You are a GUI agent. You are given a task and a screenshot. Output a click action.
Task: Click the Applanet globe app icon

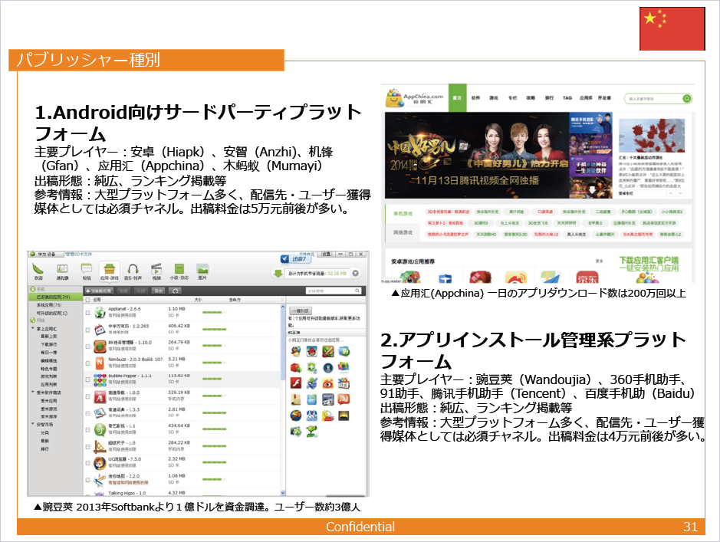pyautogui.click(x=100, y=313)
